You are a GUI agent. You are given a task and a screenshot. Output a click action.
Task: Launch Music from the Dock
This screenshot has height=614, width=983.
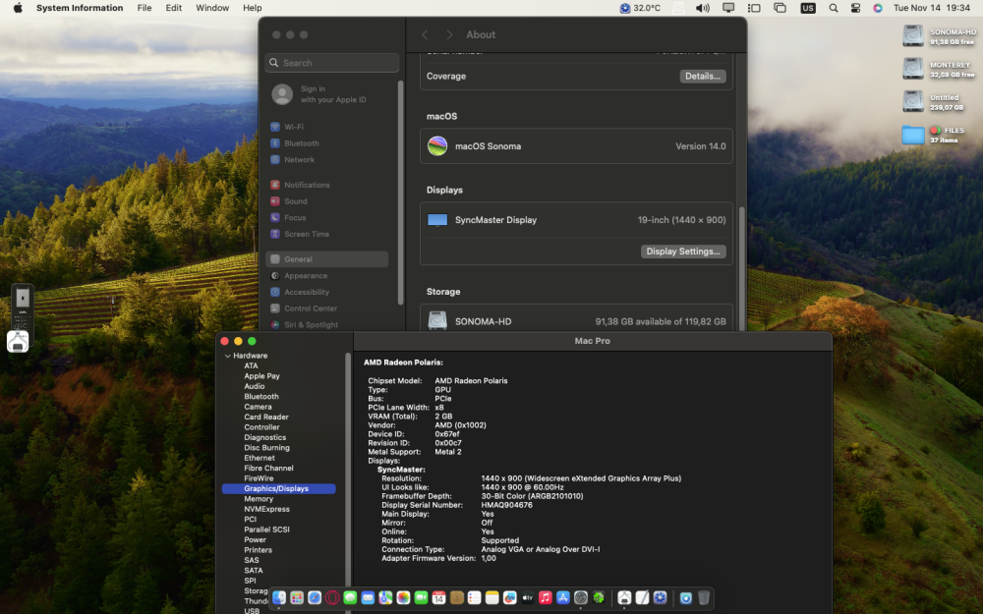[546, 597]
